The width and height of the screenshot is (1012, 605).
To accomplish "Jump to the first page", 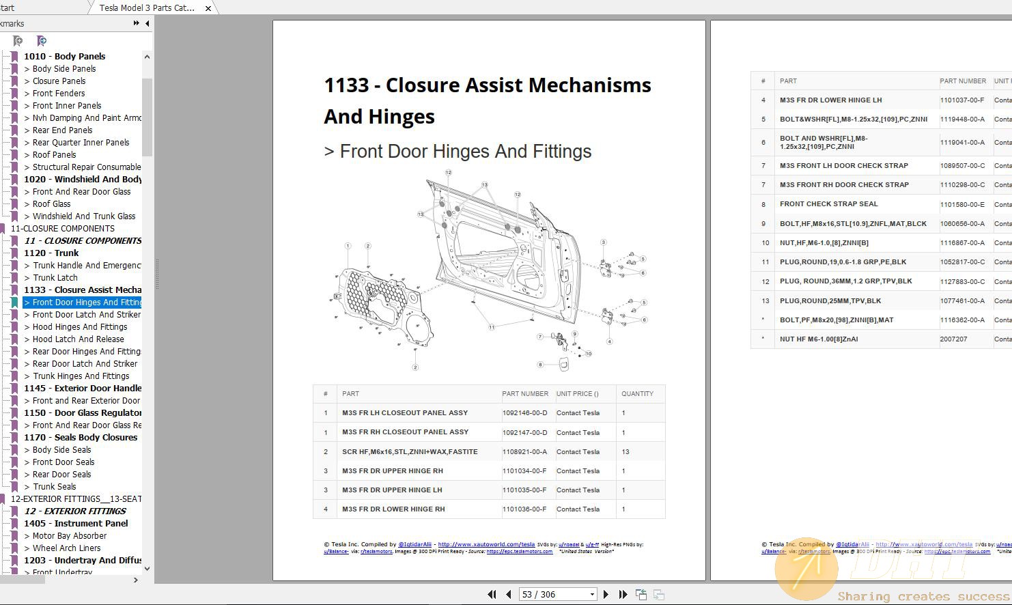I will coord(492,595).
